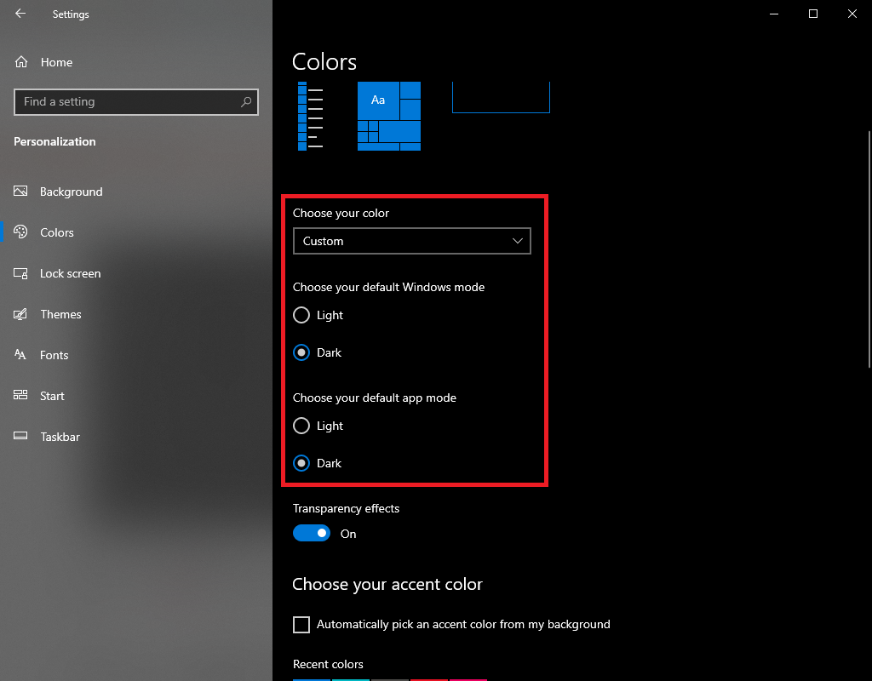Image resolution: width=872 pixels, height=681 pixels.
Task: Click the Taskbar icon
Action: click(x=20, y=436)
